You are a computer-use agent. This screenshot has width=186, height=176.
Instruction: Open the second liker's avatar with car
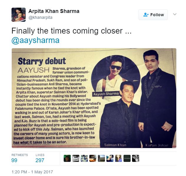point(76,158)
